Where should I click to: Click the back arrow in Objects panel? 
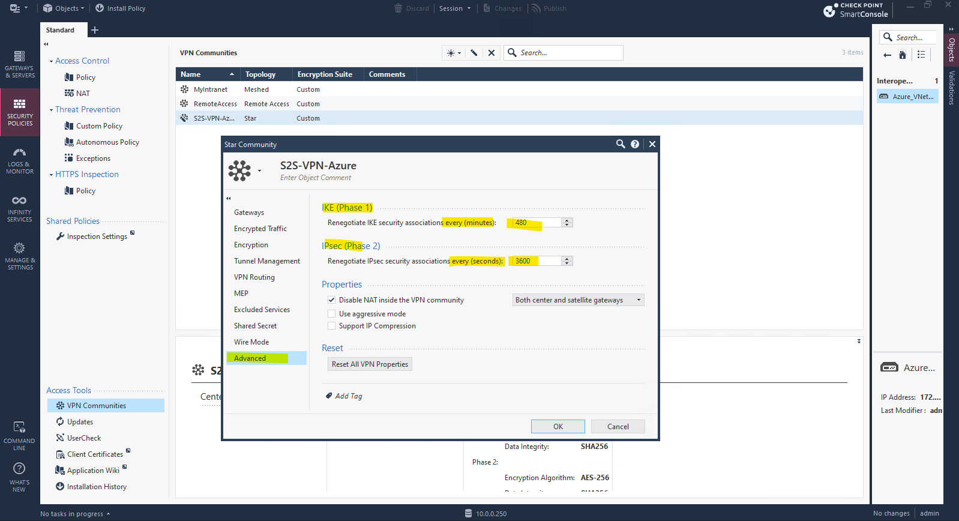(887, 55)
